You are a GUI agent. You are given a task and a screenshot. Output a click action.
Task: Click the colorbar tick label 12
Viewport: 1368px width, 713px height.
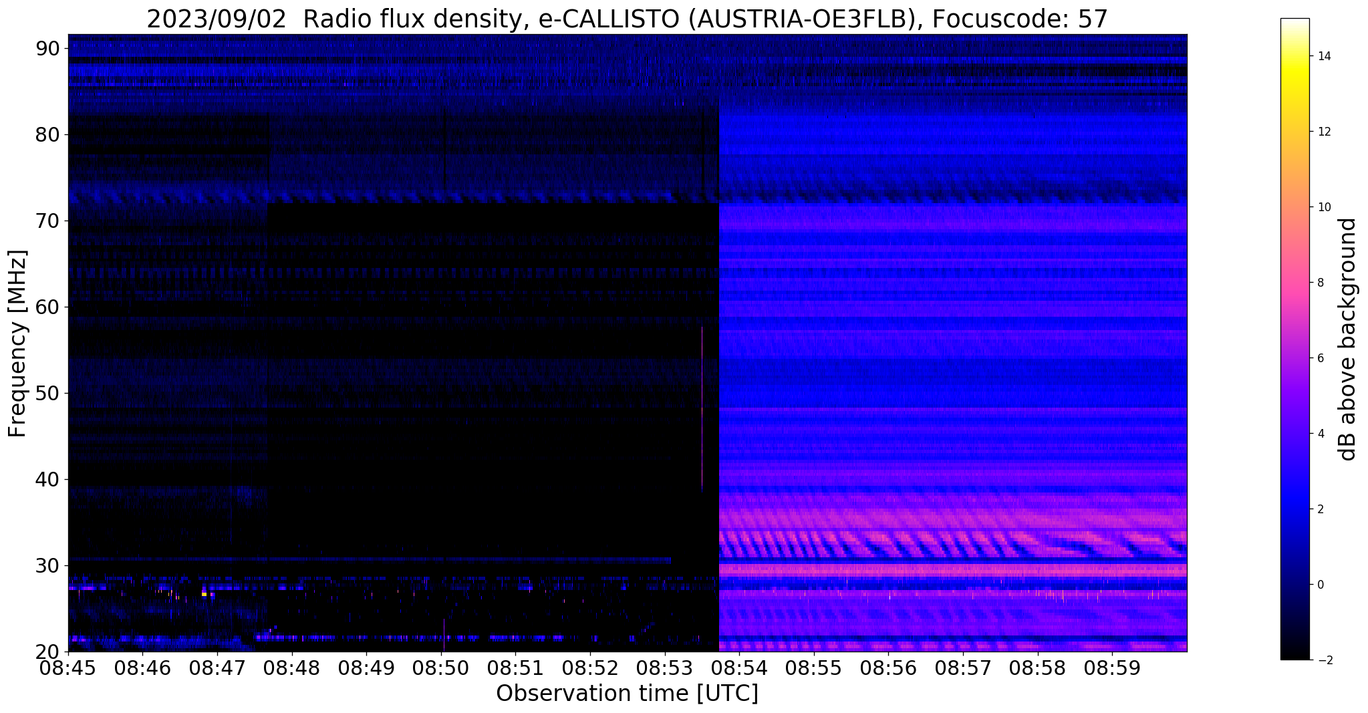pyautogui.click(x=1323, y=132)
